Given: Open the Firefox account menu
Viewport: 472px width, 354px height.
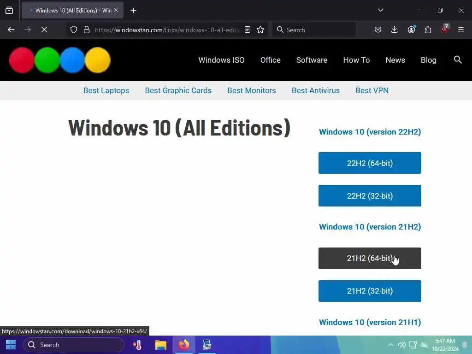Looking at the screenshot, I should pos(411,29).
